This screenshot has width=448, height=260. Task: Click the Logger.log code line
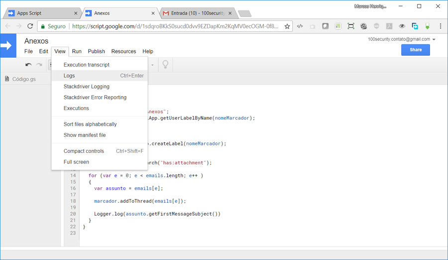coord(157,214)
